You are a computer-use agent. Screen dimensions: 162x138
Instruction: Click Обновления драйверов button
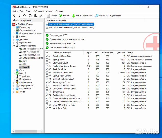108,16
